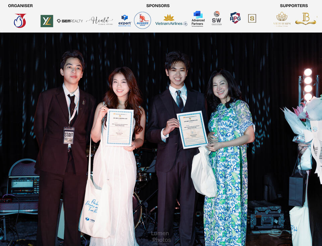This screenshot has width=322, height=246.
Task: Click the ORGANISER heading text
Action: 20,6
